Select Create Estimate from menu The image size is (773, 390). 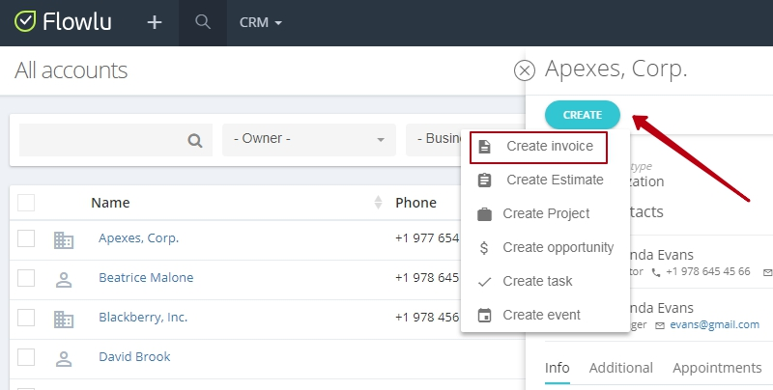[545, 180]
